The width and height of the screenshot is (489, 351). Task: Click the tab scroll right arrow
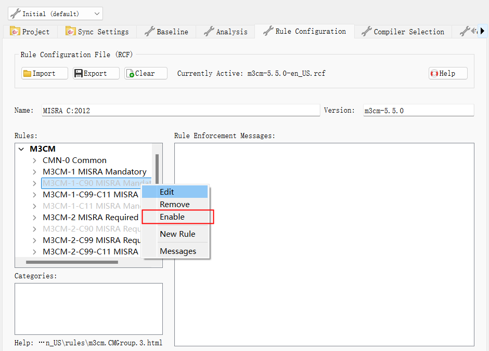(x=482, y=31)
